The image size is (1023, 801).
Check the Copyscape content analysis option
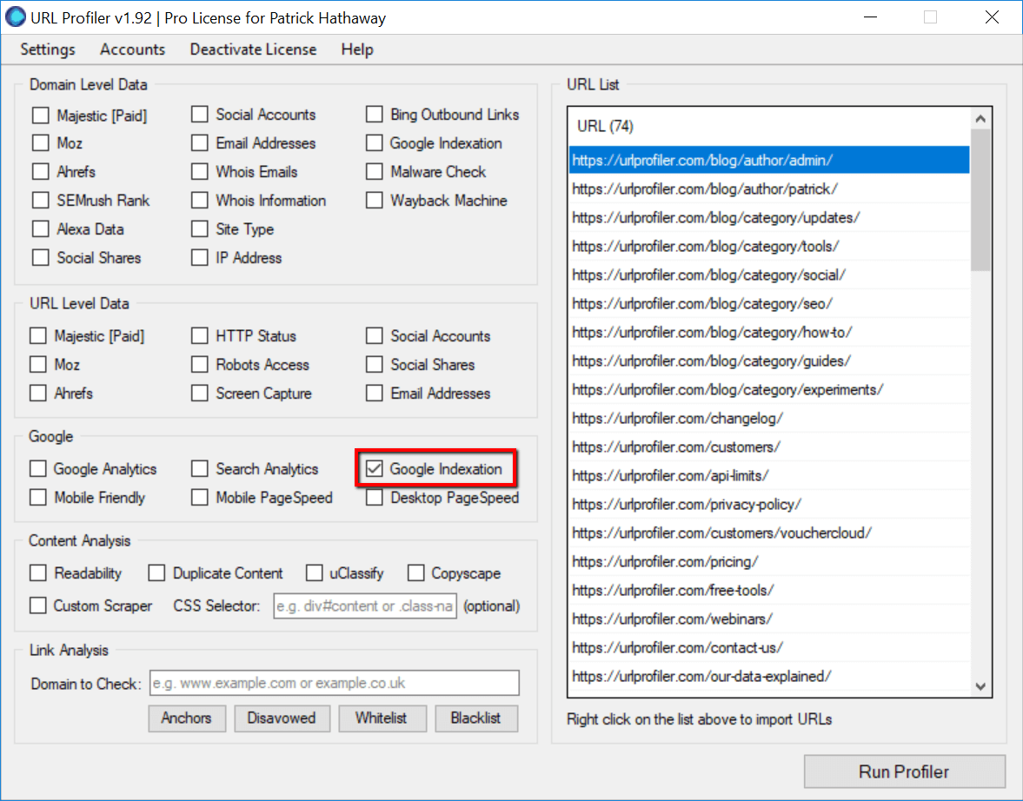pyautogui.click(x=415, y=573)
